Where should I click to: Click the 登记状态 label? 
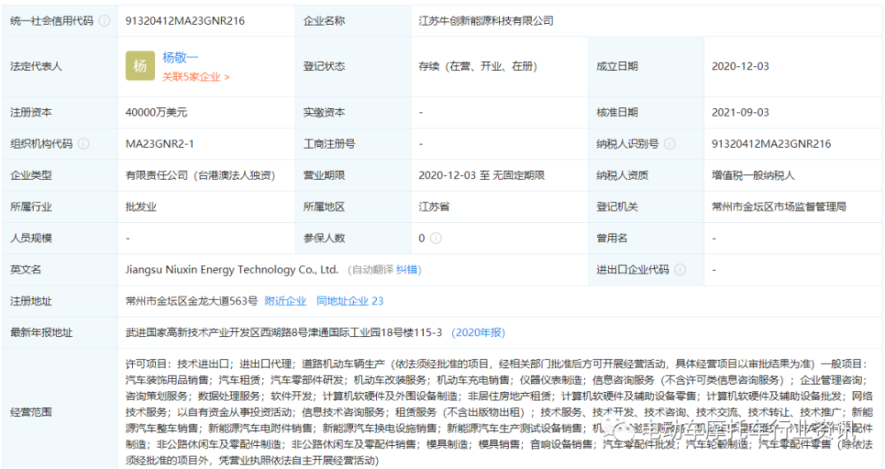coord(324,66)
